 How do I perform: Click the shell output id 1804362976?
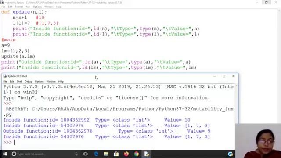coord(78,131)
